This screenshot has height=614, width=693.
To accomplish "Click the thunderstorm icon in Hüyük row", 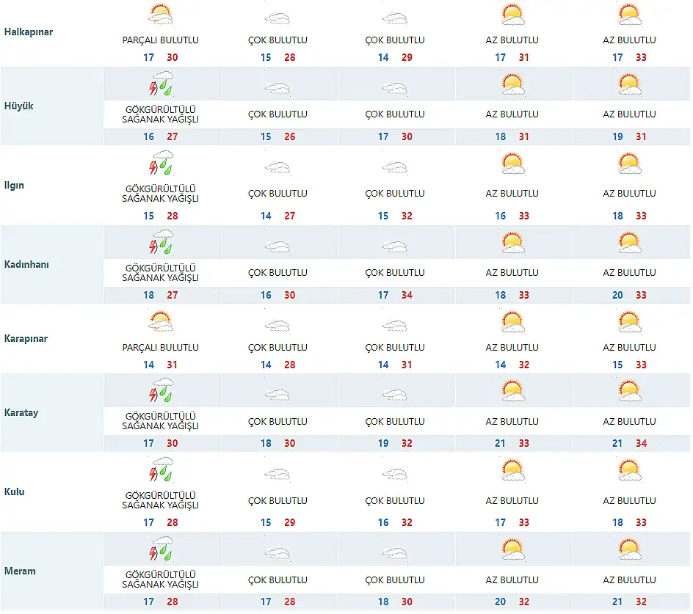I will (160, 85).
